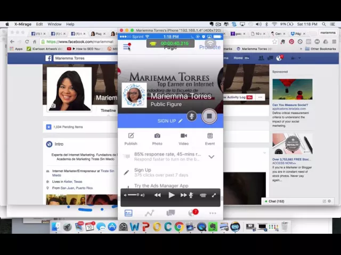Open Facebook friend requests icon
341x255 pixels.
pos(261,58)
